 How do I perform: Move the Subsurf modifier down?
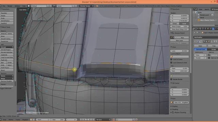pyautogui.click(x=217, y=41)
